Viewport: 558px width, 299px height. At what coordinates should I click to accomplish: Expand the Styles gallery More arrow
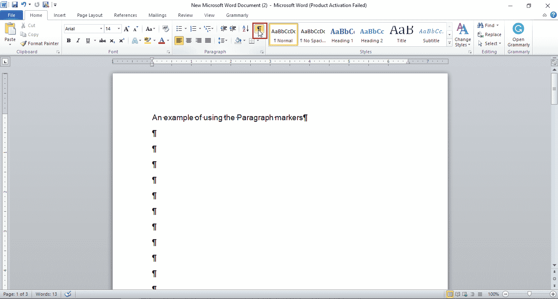[x=449, y=43]
